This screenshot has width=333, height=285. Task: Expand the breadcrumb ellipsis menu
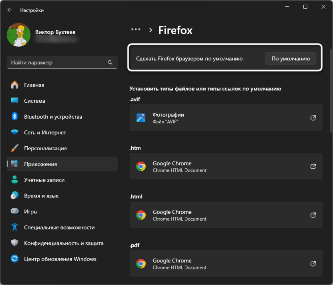pos(136,30)
